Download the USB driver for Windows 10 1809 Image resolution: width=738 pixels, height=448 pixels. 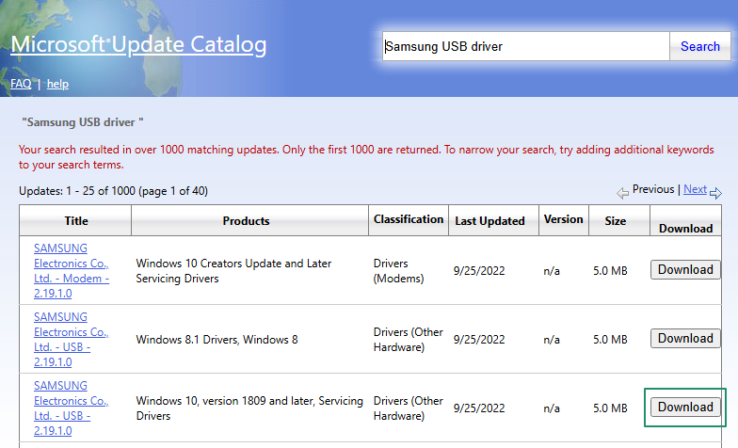click(685, 407)
